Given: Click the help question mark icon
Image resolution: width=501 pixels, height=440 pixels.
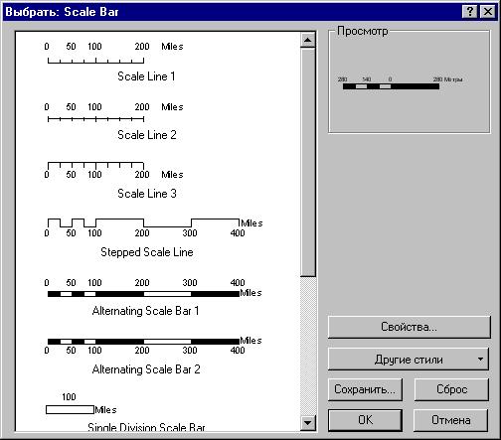Looking at the screenshot, I should pyautogui.click(x=469, y=12).
